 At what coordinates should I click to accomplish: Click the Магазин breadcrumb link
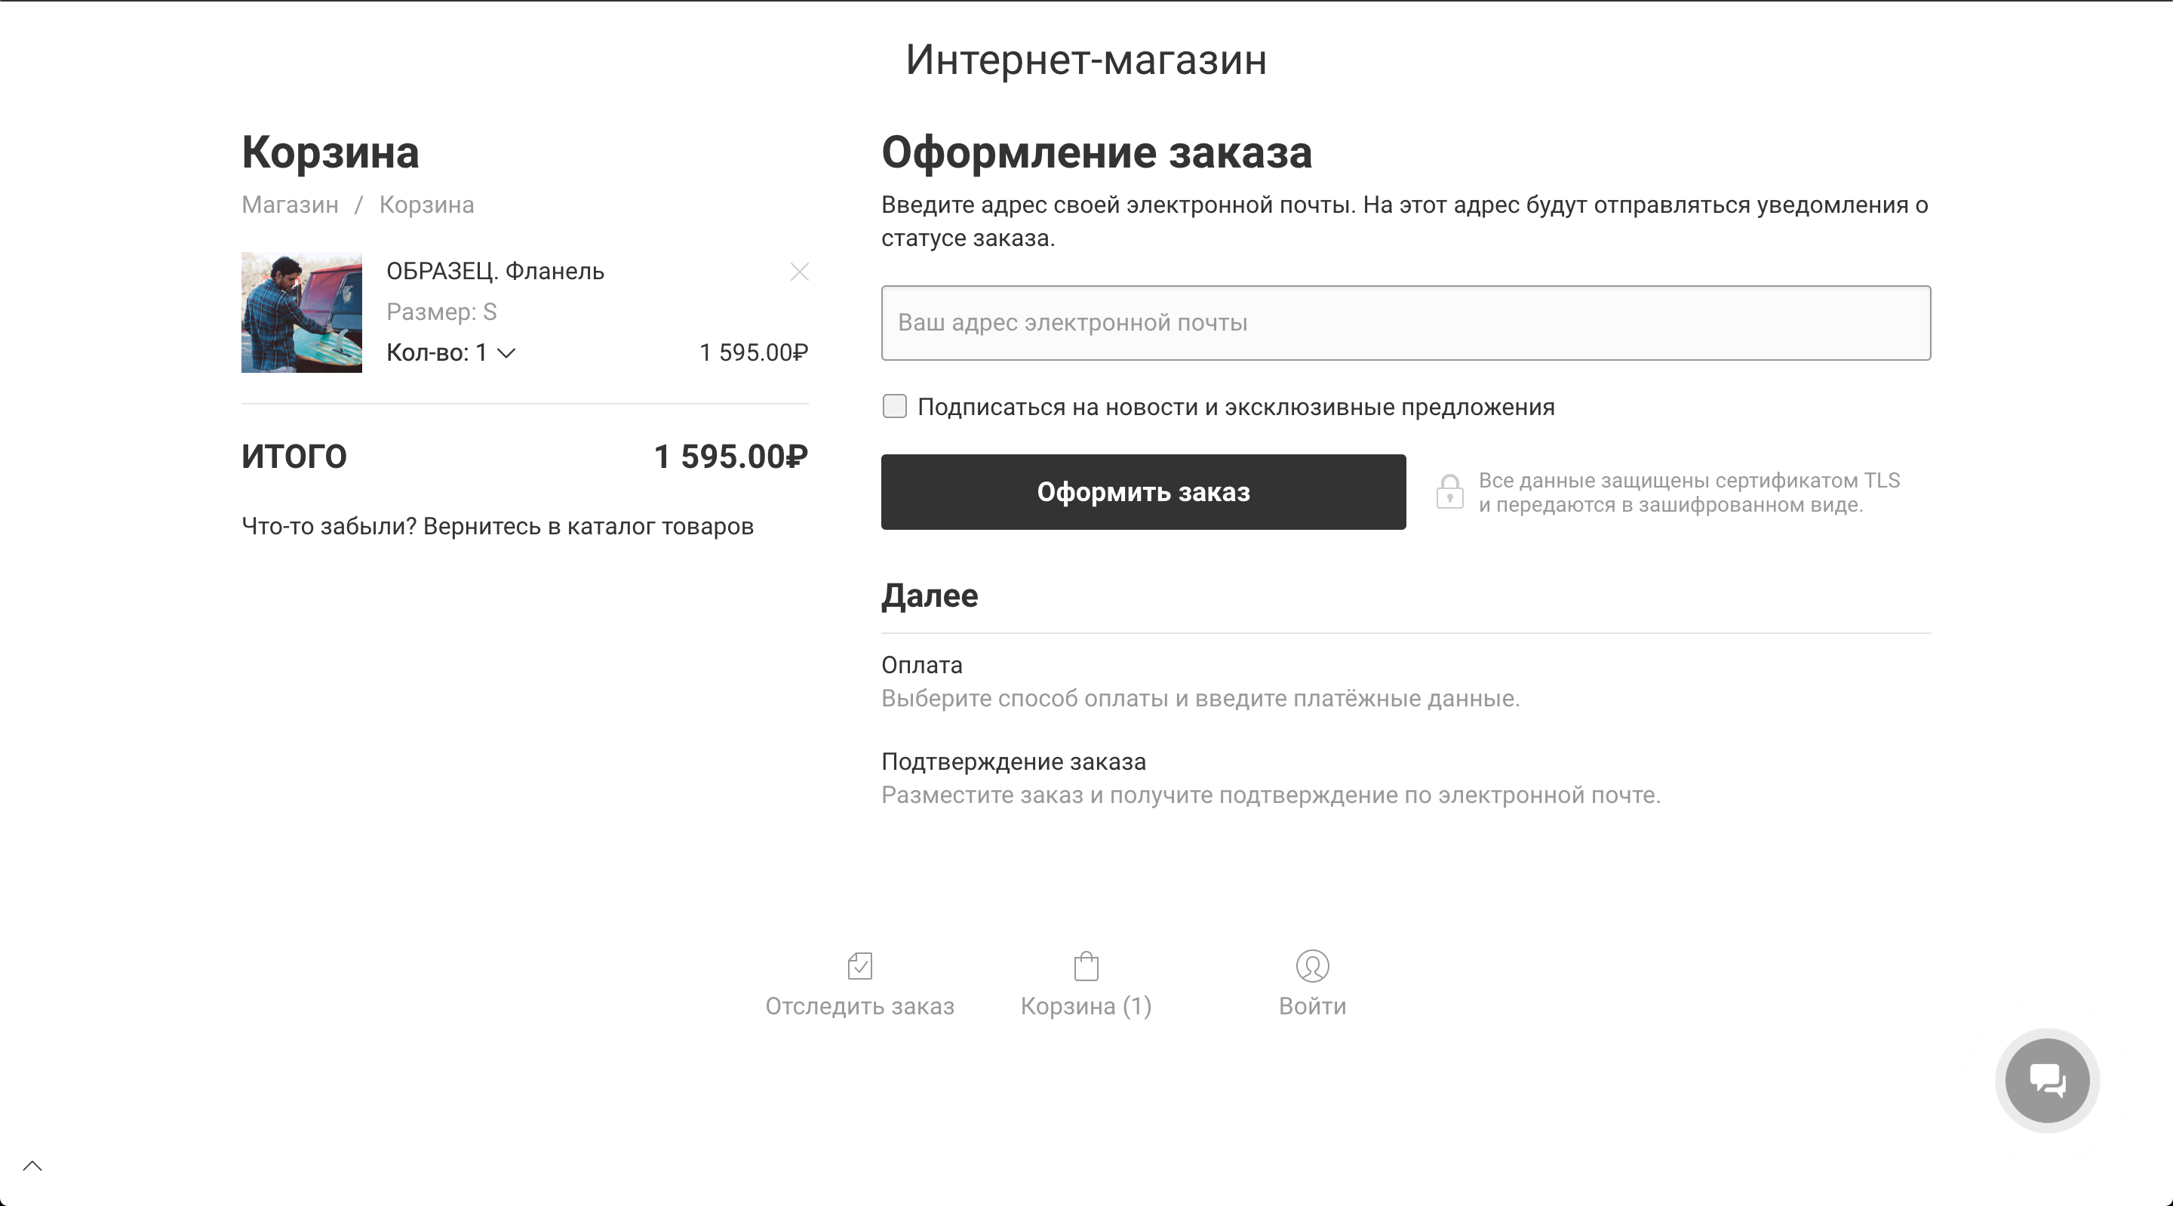[x=289, y=205]
